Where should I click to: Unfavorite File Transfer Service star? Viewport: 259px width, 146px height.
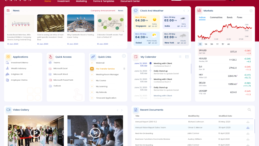pos(92,69)
